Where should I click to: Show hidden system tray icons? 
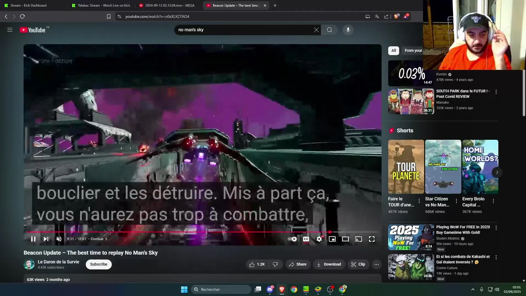(x=473, y=289)
